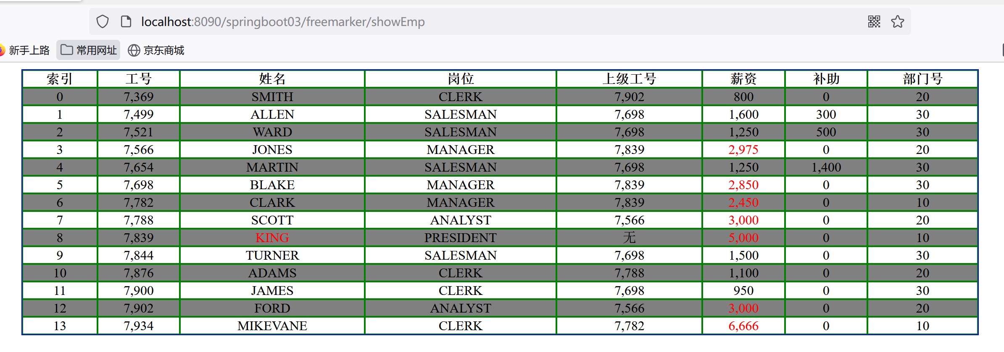The height and width of the screenshot is (352, 1004).
Task: Click the 1,100 salary cell
Action: click(x=743, y=273)
